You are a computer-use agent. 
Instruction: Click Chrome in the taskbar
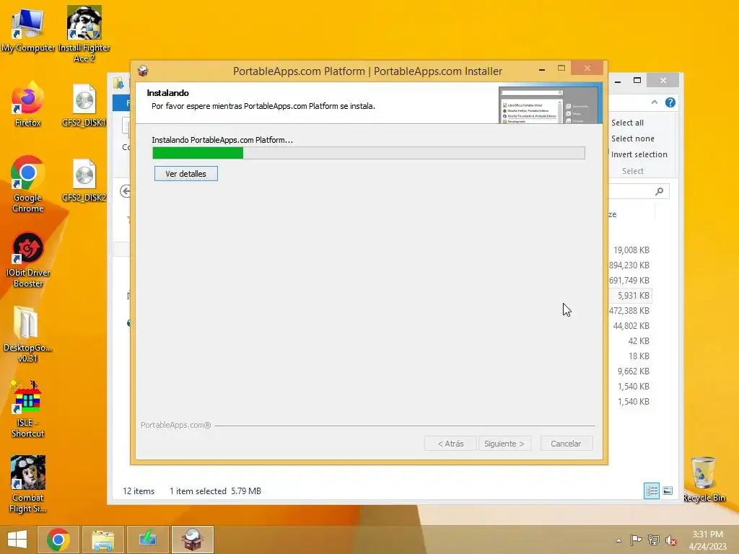(x=58, y=540)
